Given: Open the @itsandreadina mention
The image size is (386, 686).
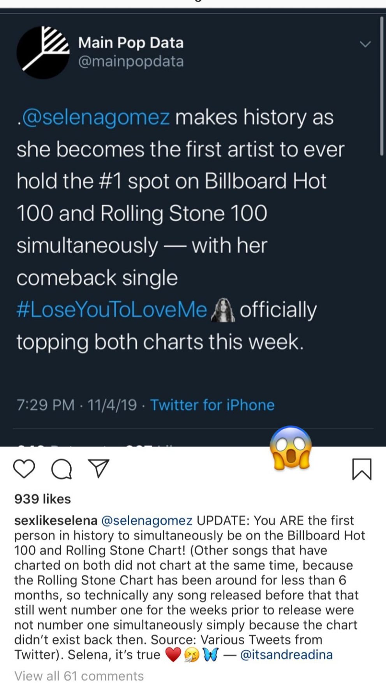Looking at the screenshot, I should [286, 655].
